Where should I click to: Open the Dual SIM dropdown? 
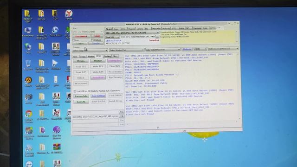pyautogui.click(x=112, y=37)
